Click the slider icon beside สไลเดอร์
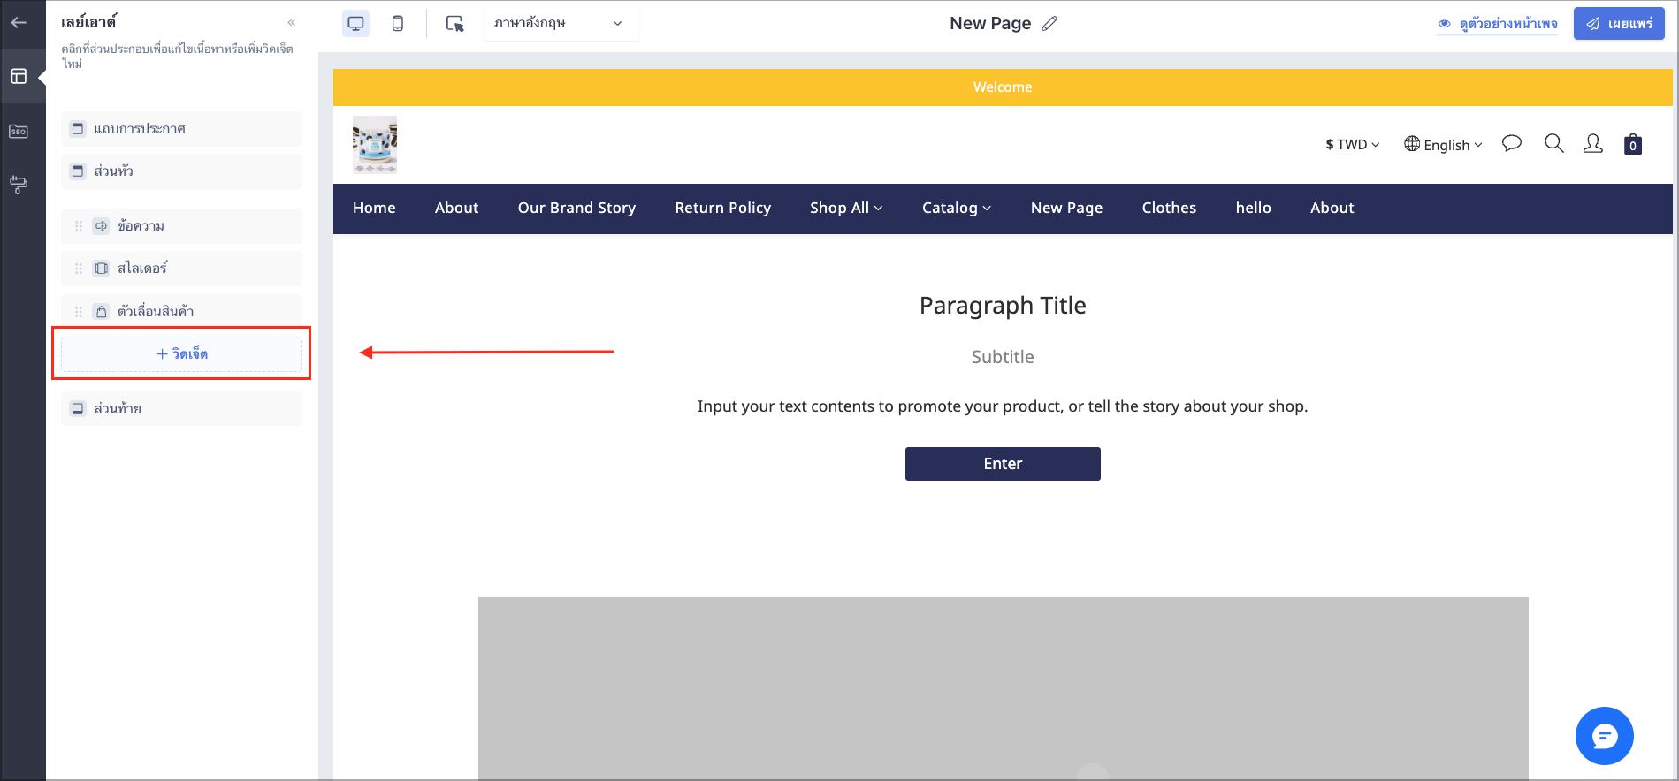 coord(102,269)
